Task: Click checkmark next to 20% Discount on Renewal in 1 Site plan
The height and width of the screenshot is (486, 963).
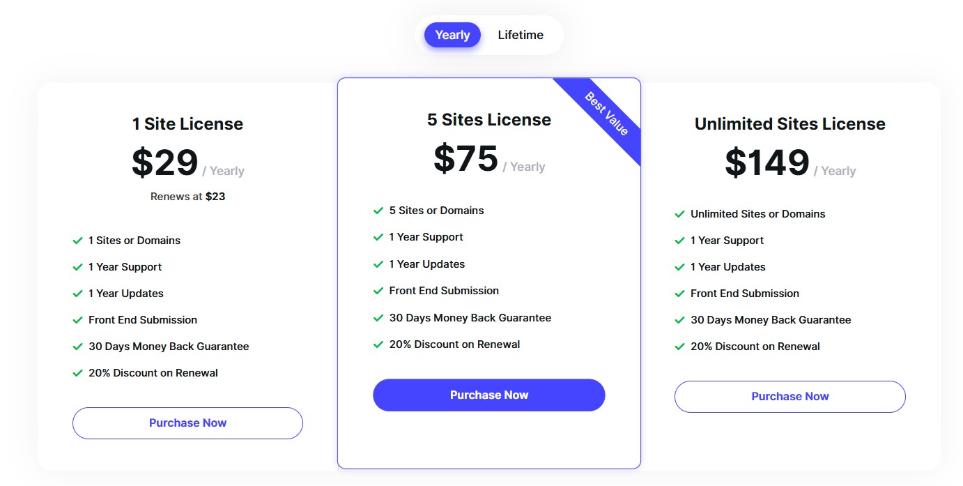Action: click(78, 373)
